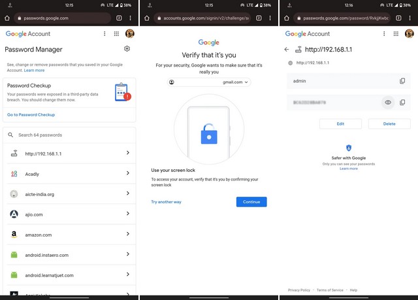Open profile avatar on 192.168.1.1 detail page
418x300 pixels.
tap(410, 33)
